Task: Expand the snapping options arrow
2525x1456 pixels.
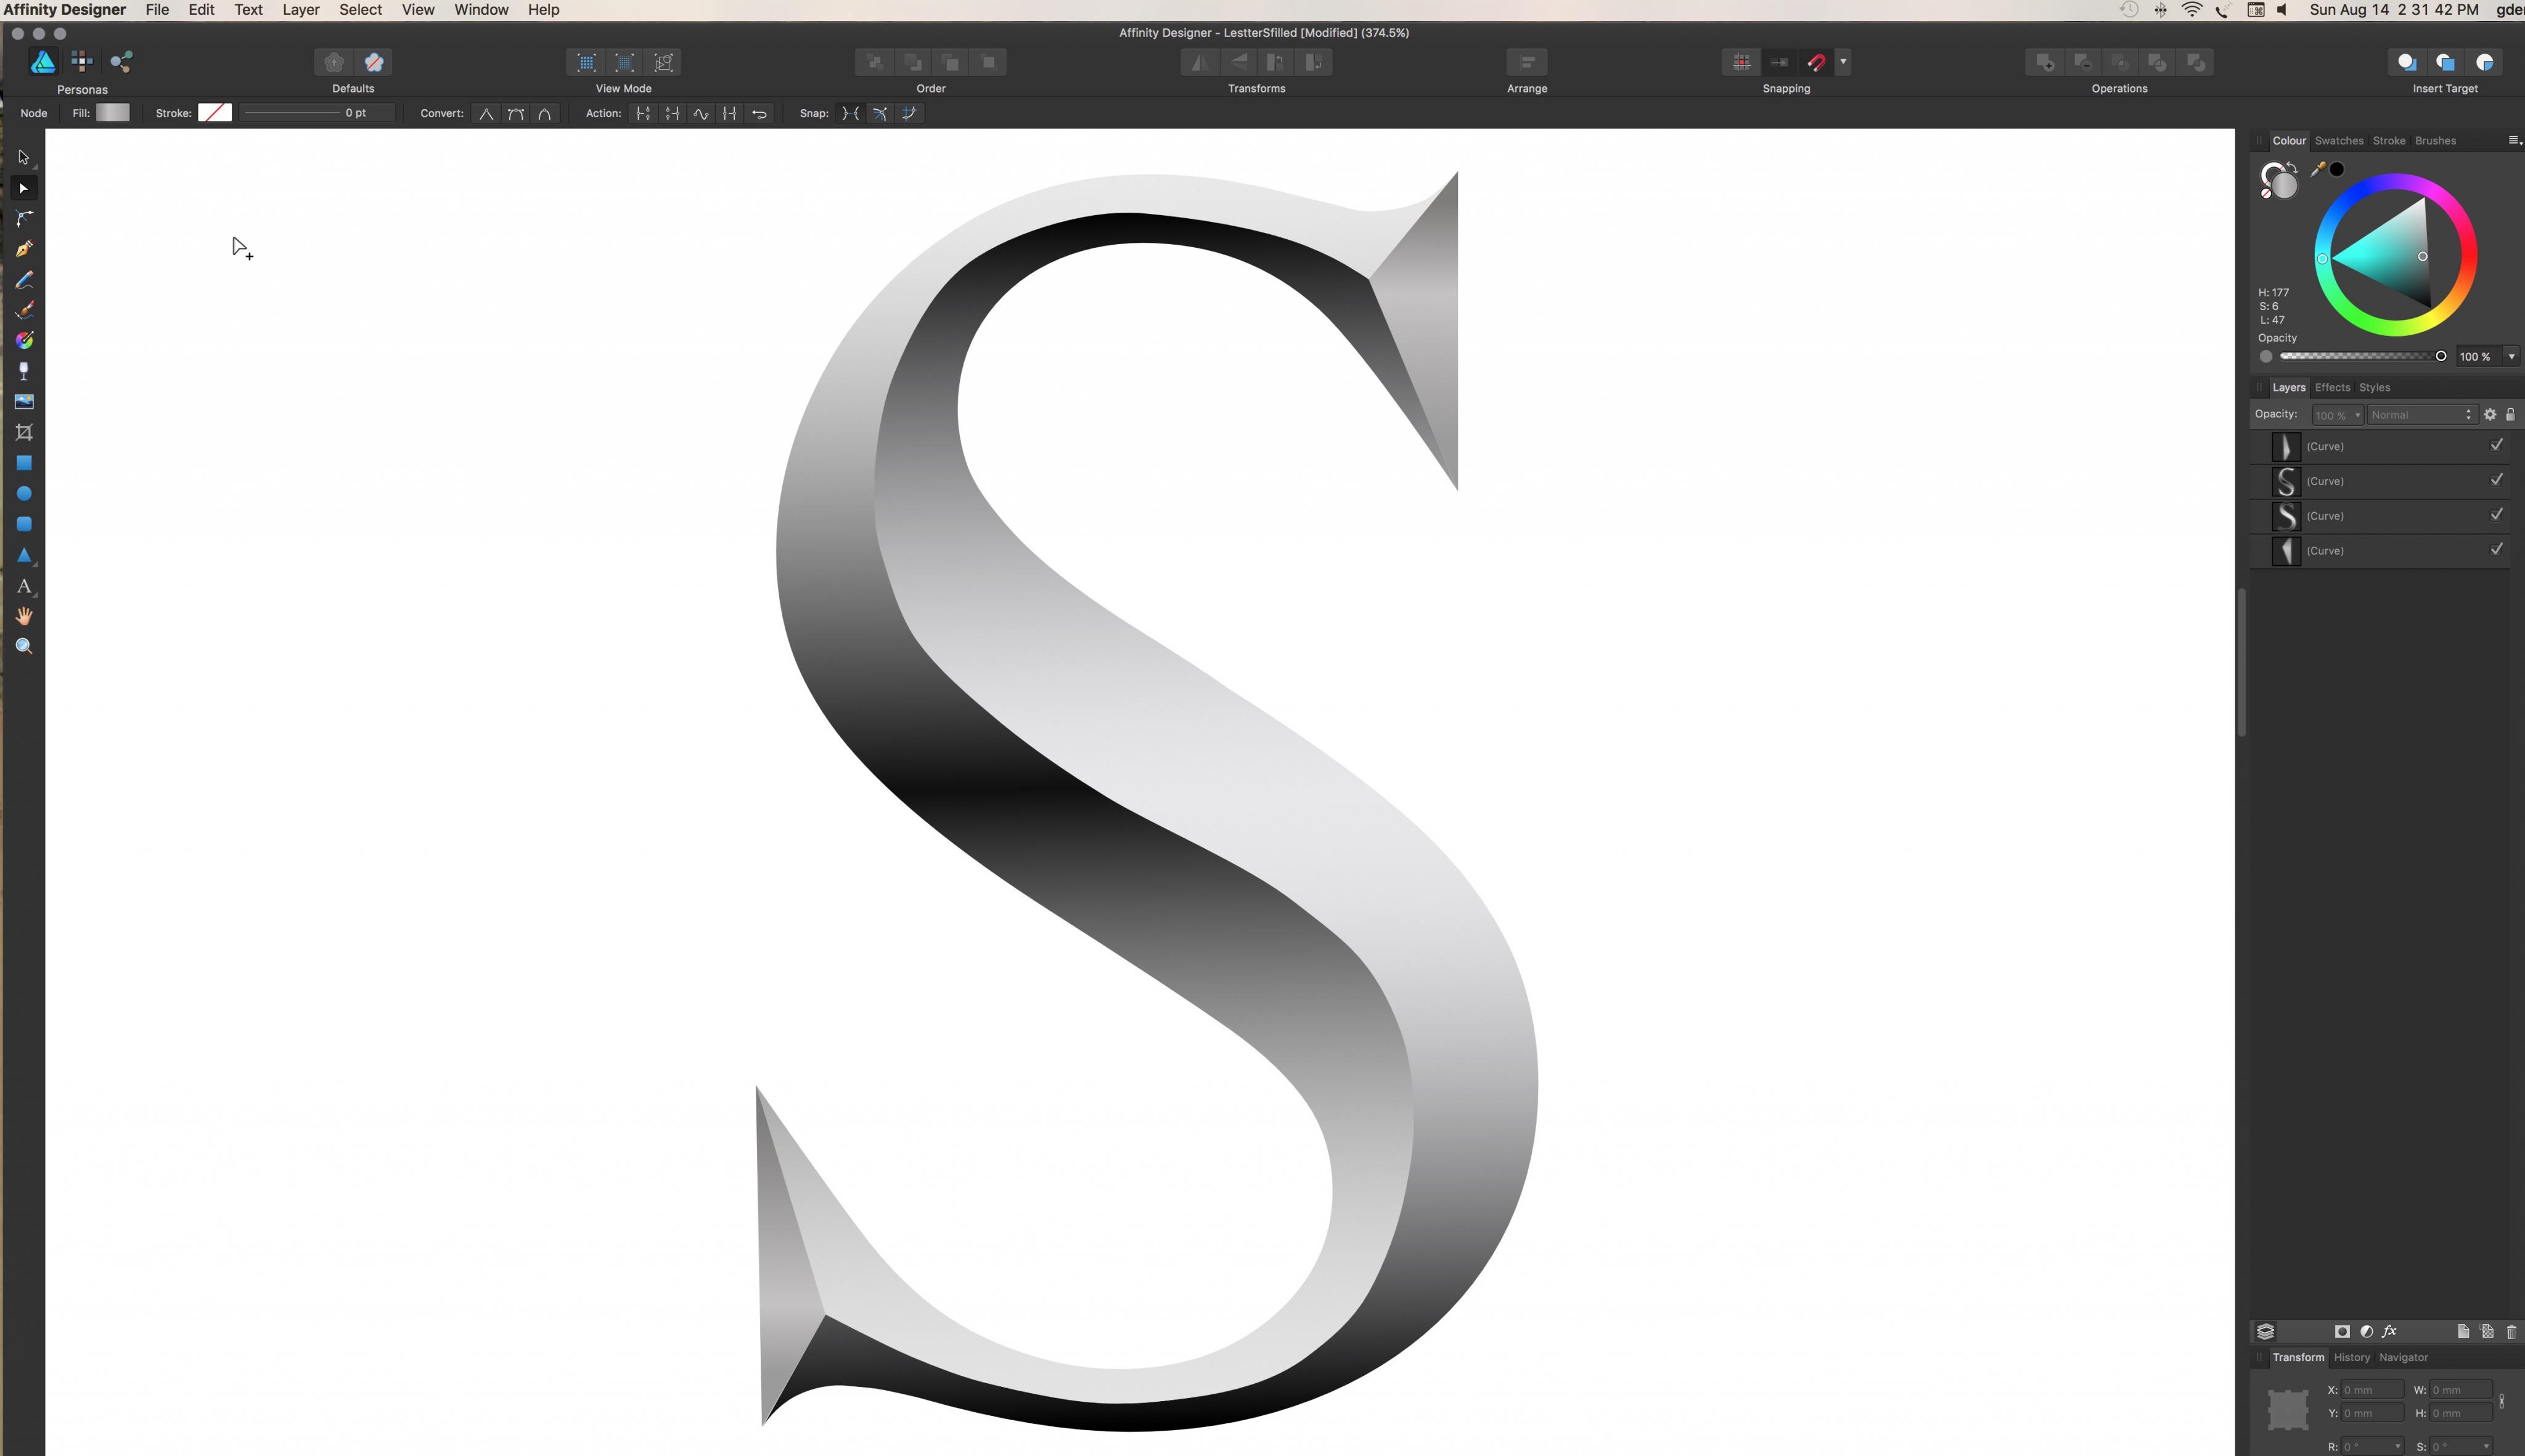Action: click(1843, 62)
